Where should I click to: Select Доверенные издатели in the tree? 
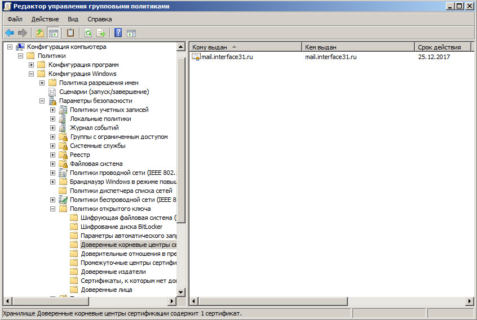[105, 272]
